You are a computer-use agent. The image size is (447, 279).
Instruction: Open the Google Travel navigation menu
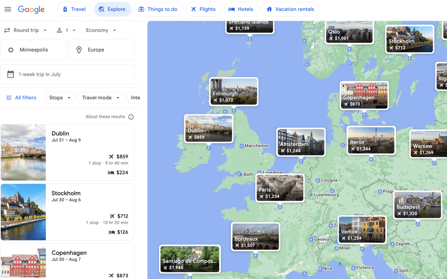tap(8, 9)
